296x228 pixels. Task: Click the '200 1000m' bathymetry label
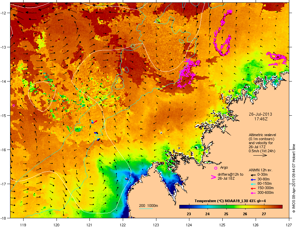[148, 206]
